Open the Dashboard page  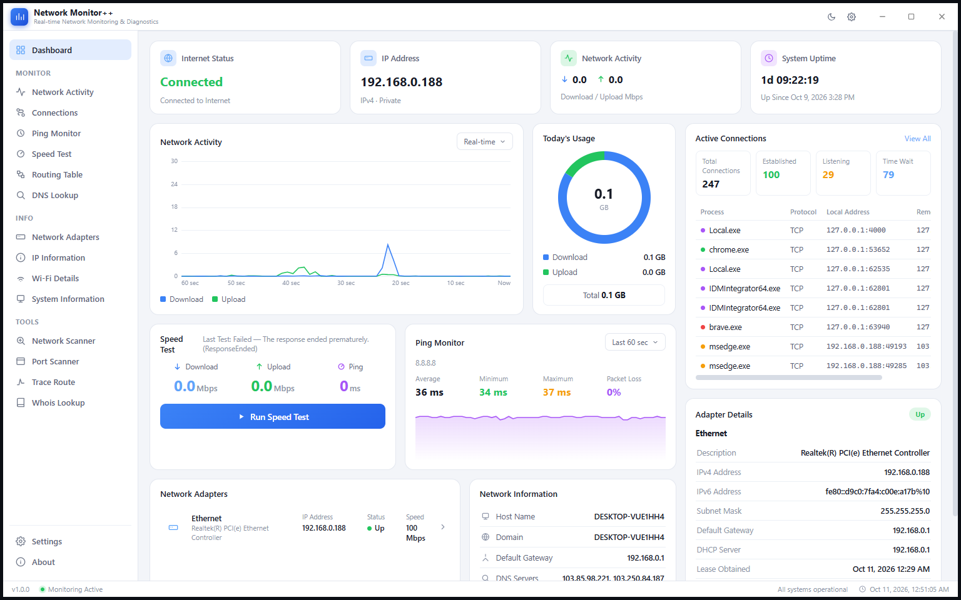click(70, 50)
